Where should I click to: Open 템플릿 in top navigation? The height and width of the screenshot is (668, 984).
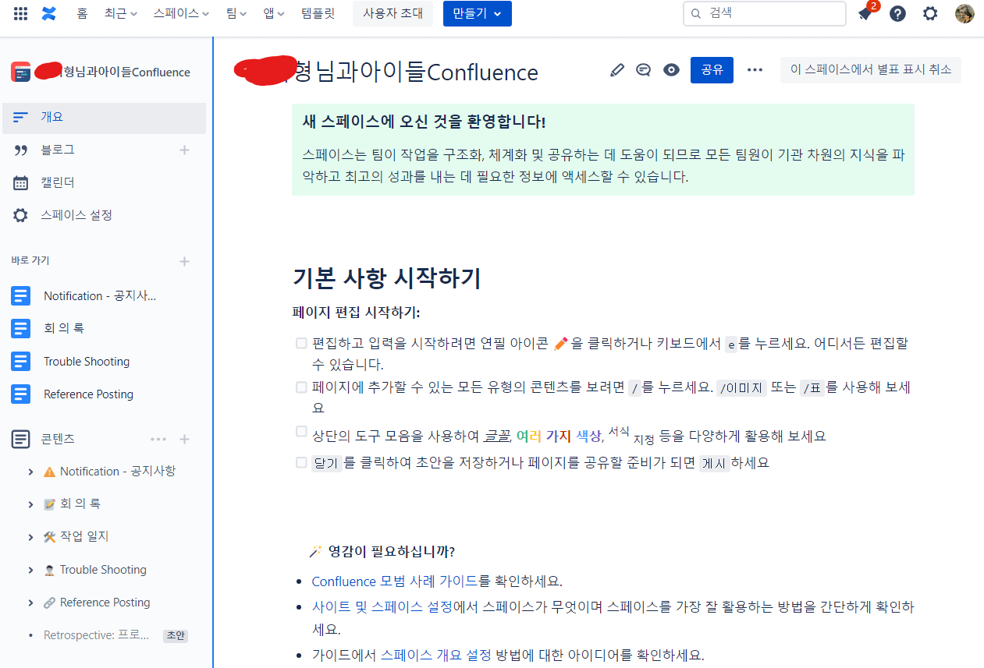(318, 13)
